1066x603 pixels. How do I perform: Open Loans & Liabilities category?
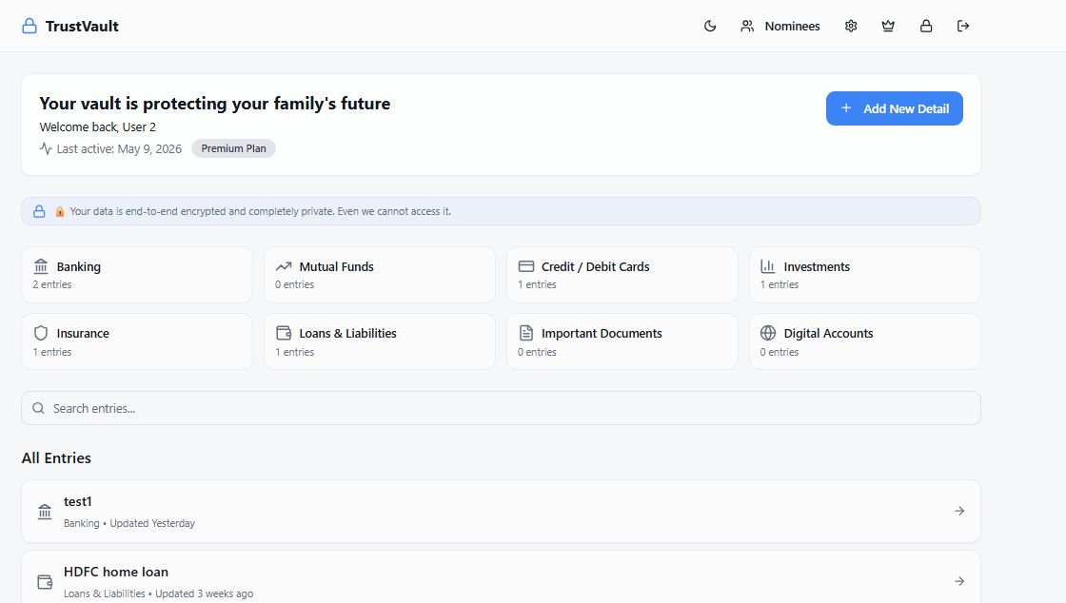coord(380,341)
